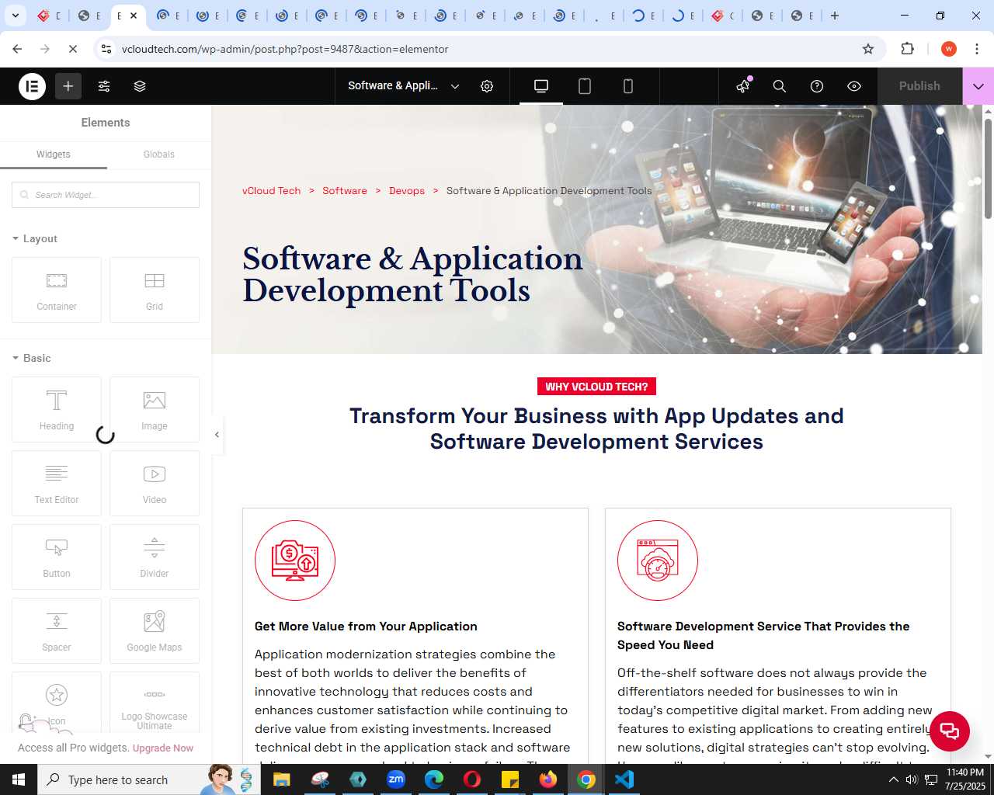The height and width of the screenshot is (795, 994).
Task: Open page settings gear icon
Action: 487,86
